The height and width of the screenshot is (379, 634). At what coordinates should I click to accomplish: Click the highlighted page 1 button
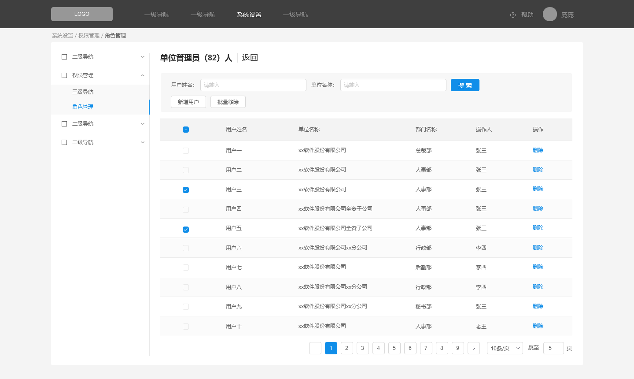[x=331, y=348]
